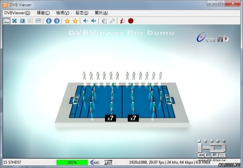This screenshot has width=243, height=168.
Task: Click channel name '15 S?HDS?' in status bar
Action: point(12,162)
